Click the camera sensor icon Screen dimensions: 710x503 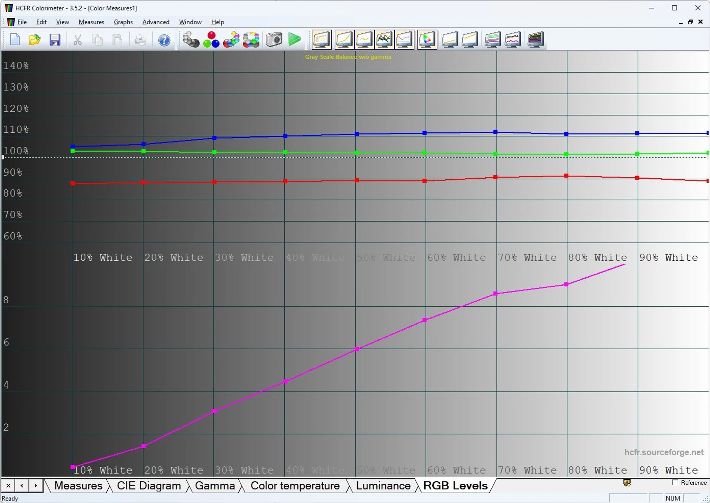(x=274, y=40)
